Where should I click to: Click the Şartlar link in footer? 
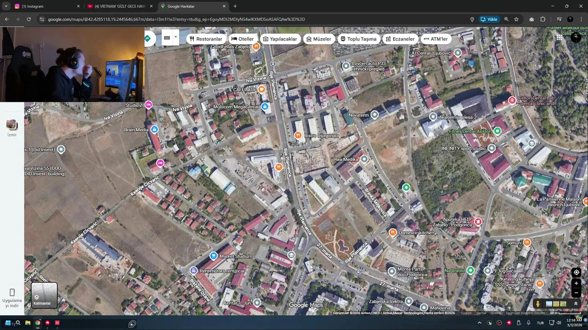481,313
